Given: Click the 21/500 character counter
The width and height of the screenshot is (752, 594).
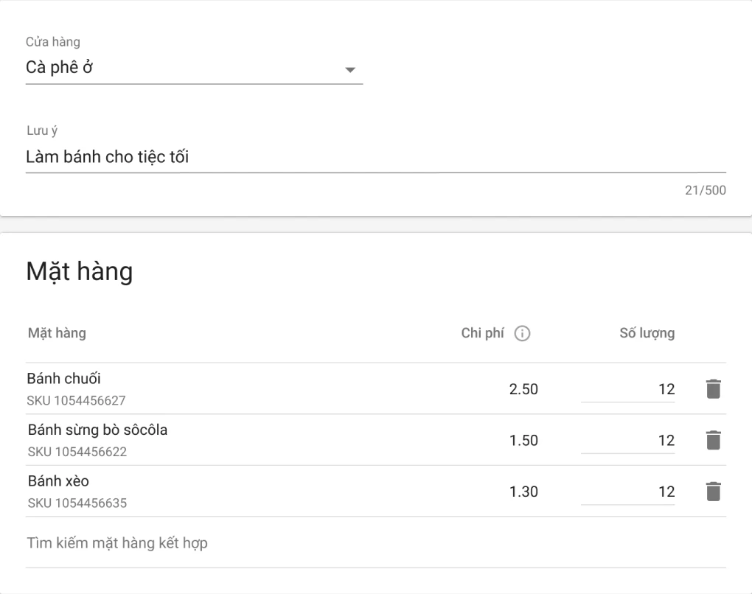Looking at the screenshot, I should (705, 191).
